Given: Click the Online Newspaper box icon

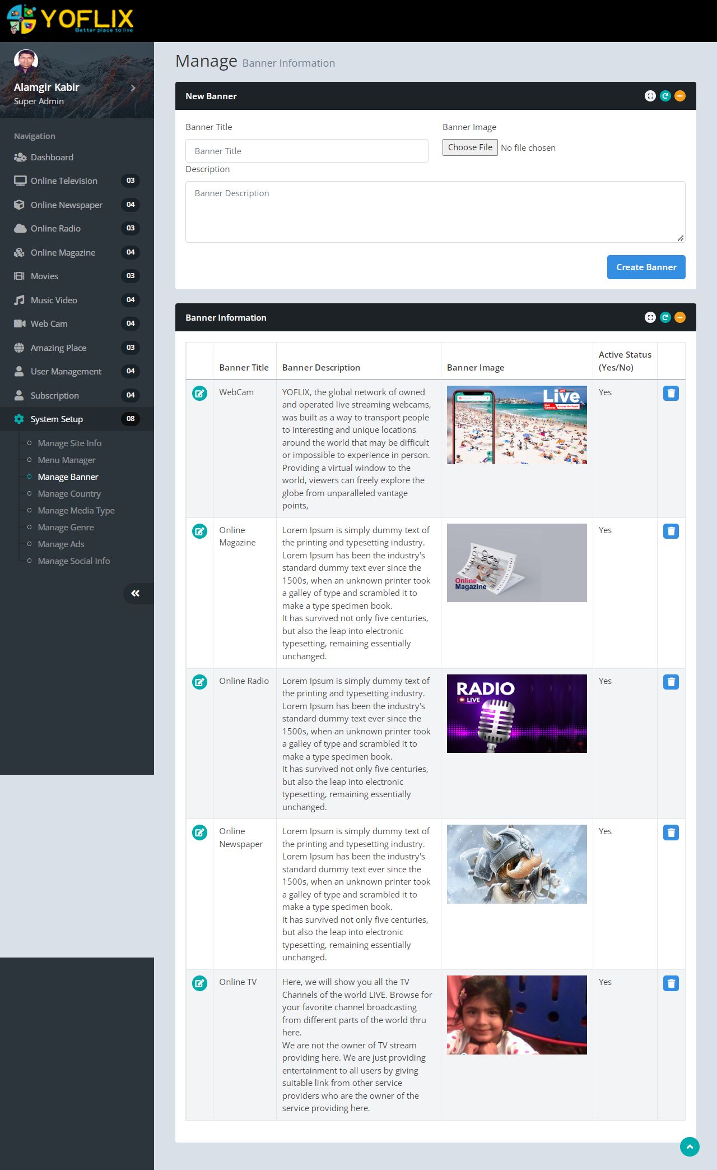Looking at the screenshot, I should click(x=20, y=205).
